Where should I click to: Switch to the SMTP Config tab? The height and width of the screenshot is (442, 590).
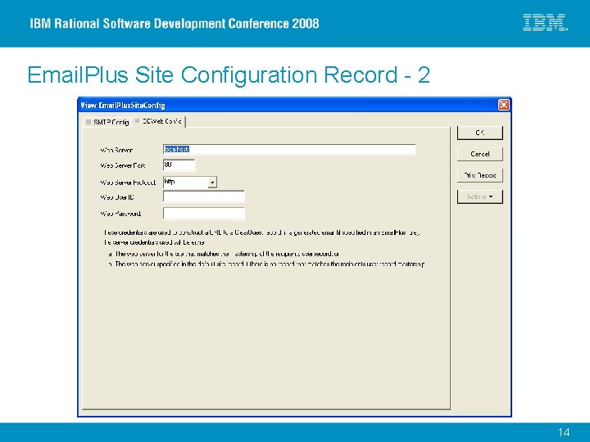pyautogui.click(x=107, y=122)
